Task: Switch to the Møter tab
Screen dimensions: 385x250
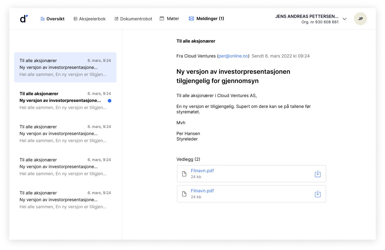Action: click(x=169, y=19)
